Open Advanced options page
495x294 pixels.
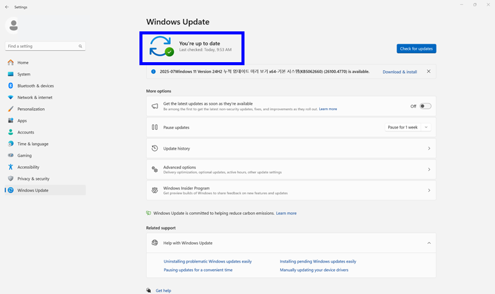click(290, 170)
